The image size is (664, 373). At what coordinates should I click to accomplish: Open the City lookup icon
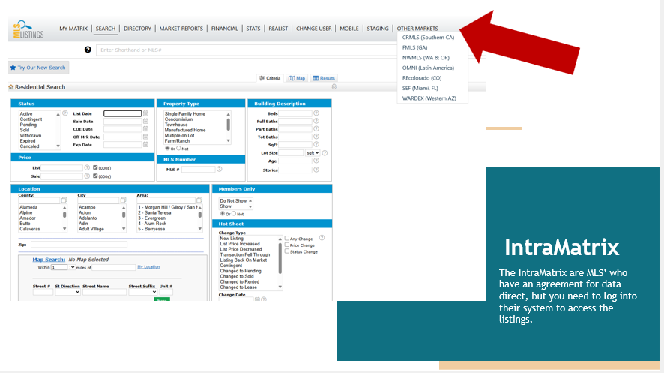[x=123, y=200]
